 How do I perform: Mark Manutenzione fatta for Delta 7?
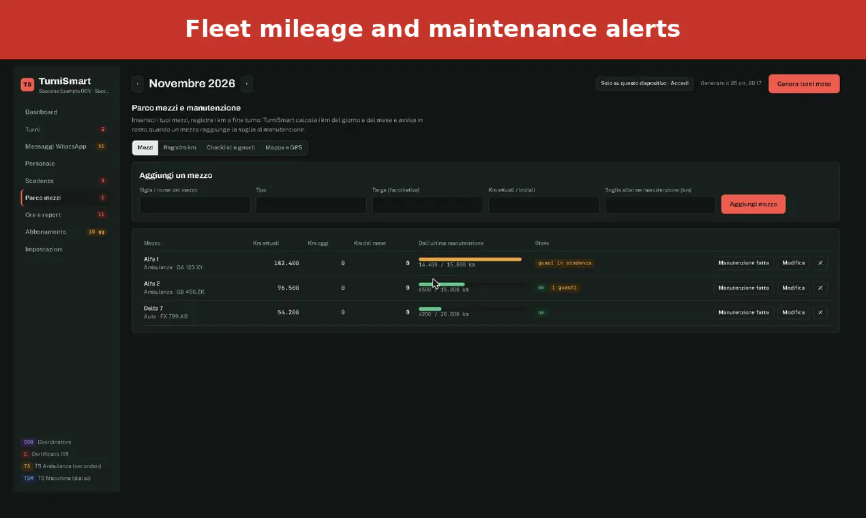[743, 312]
